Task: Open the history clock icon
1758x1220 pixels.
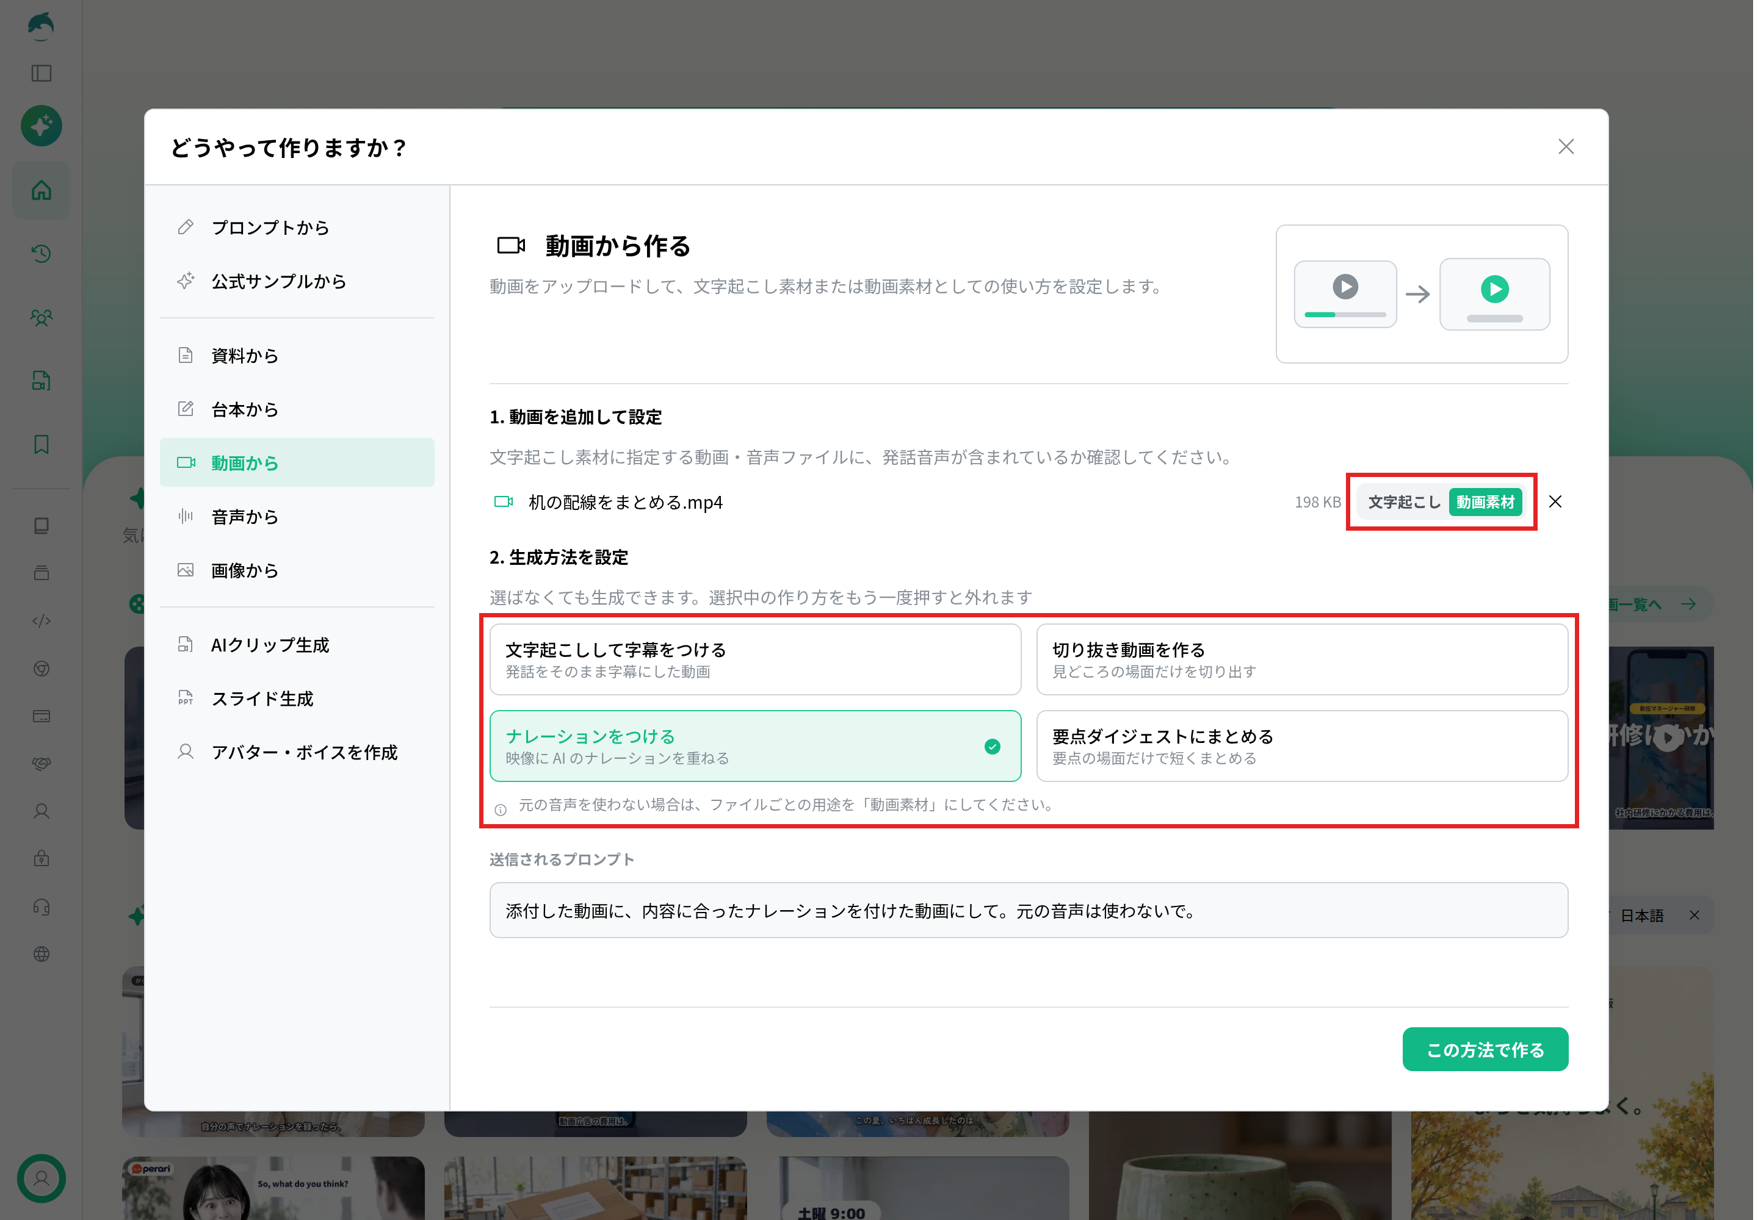Action: pos(42,253)
